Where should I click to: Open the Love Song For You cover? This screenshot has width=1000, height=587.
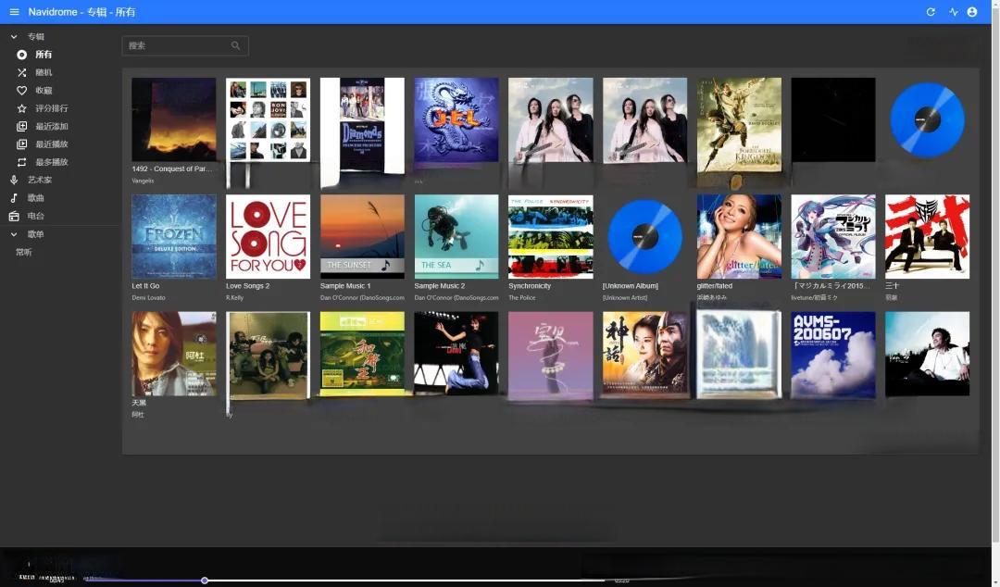(268, 237)
